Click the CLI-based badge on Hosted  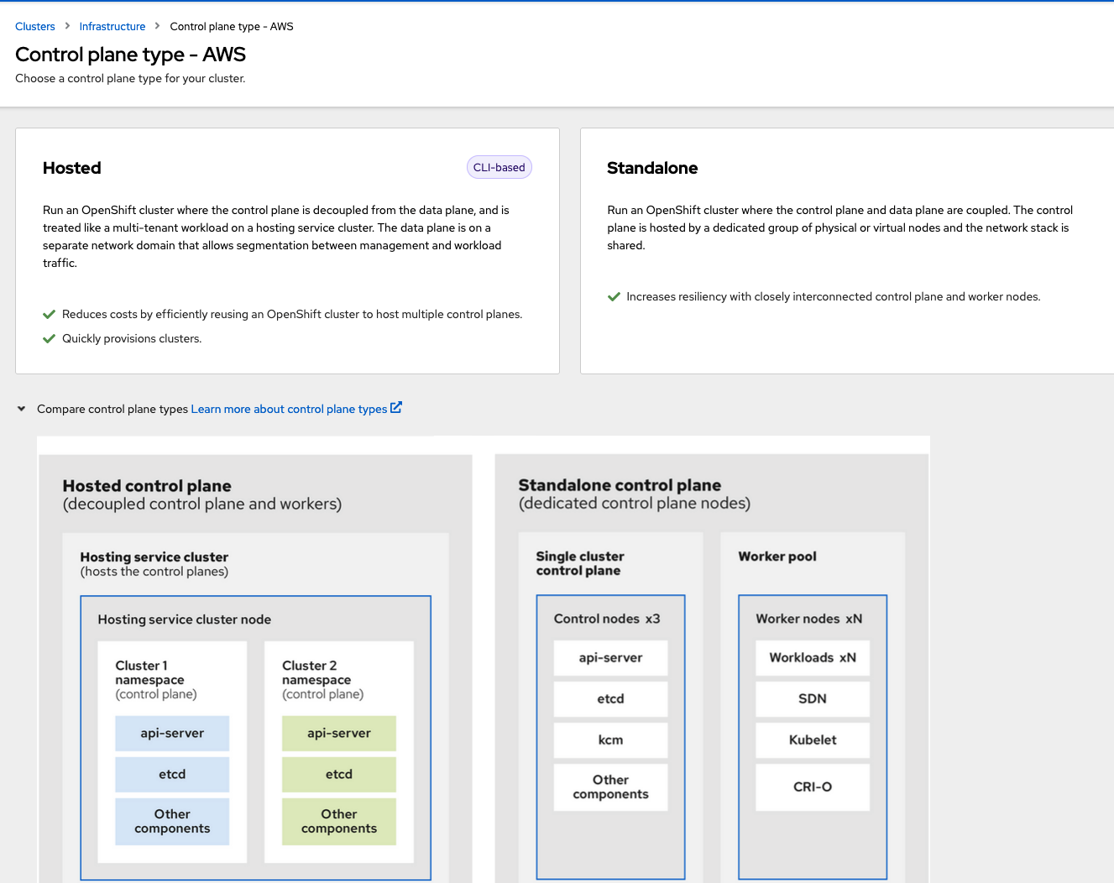pos(499,168)
